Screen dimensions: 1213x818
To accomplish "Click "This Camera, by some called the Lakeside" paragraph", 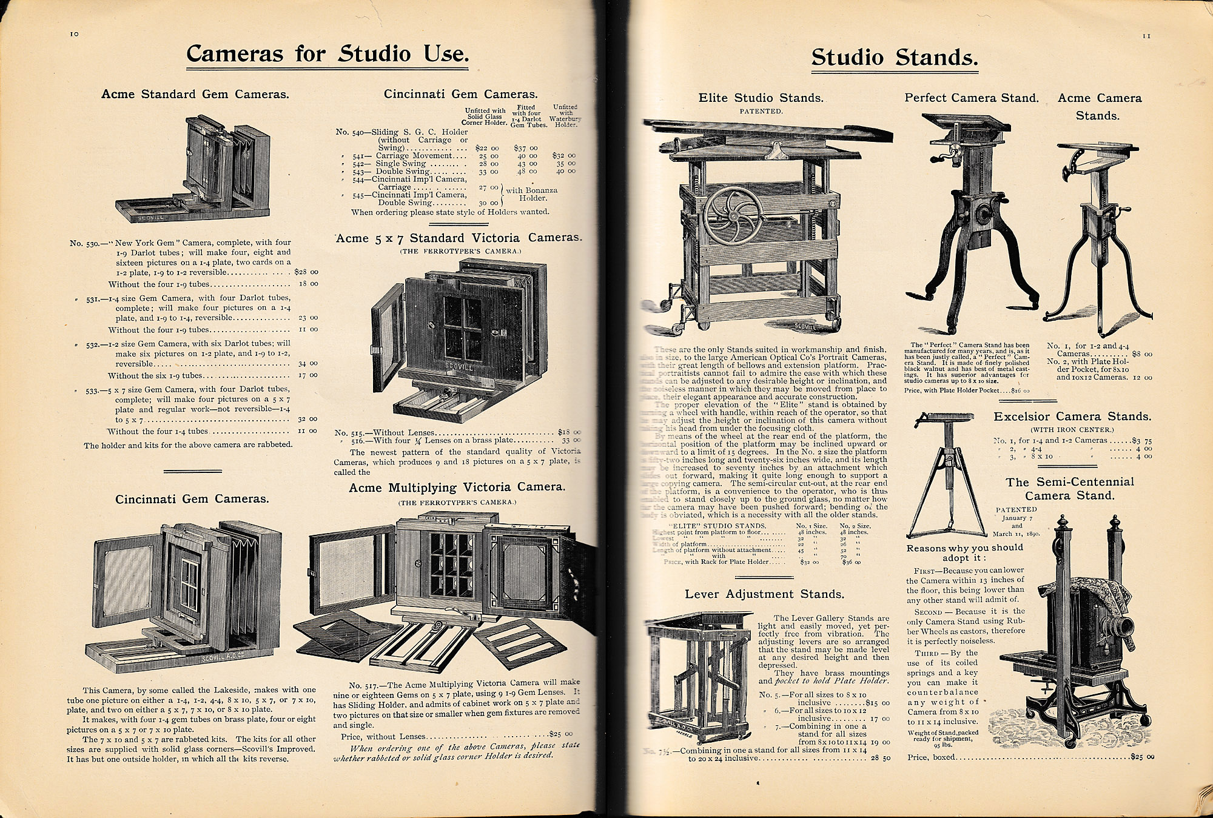I will [x=192, y=699].
